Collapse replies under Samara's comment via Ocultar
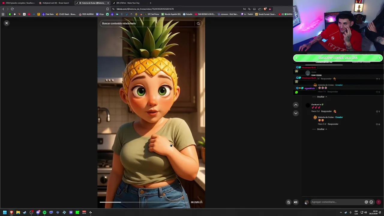Image resolution: width=384 pixels, height=216 pixels. tap(322, 129)
